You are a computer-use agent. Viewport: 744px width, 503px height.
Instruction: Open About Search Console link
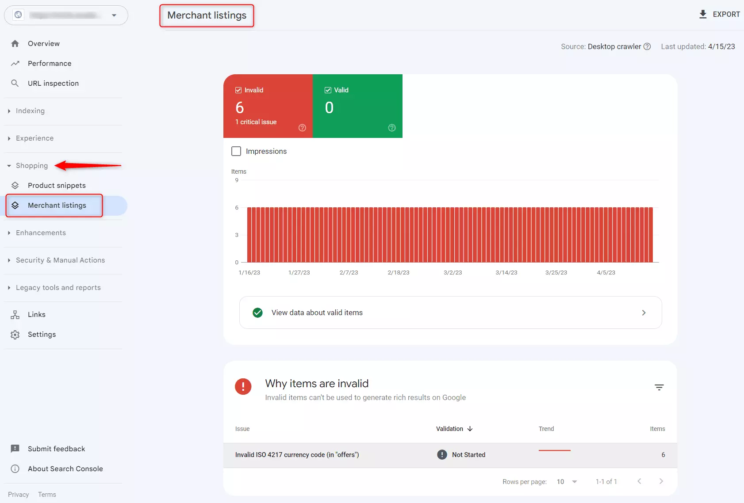click(65, 469)
